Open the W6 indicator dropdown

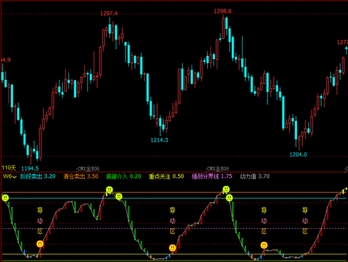(x=10, y=177)
